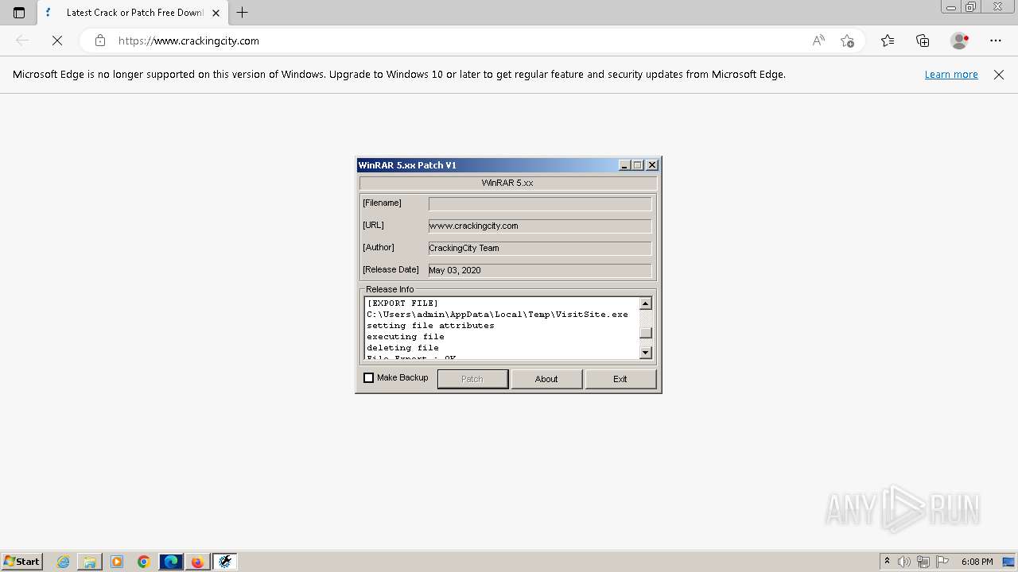Click the Release Info scrollbar thumb
Screen dimensions: 1018x572
point(646,333)
